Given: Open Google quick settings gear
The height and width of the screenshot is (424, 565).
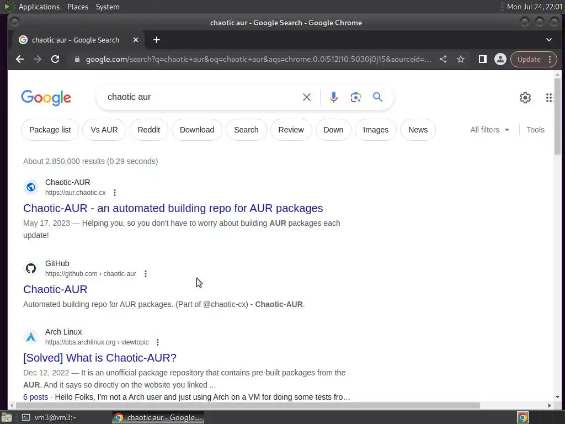Looking at the screenshot, I should [525, 97].
